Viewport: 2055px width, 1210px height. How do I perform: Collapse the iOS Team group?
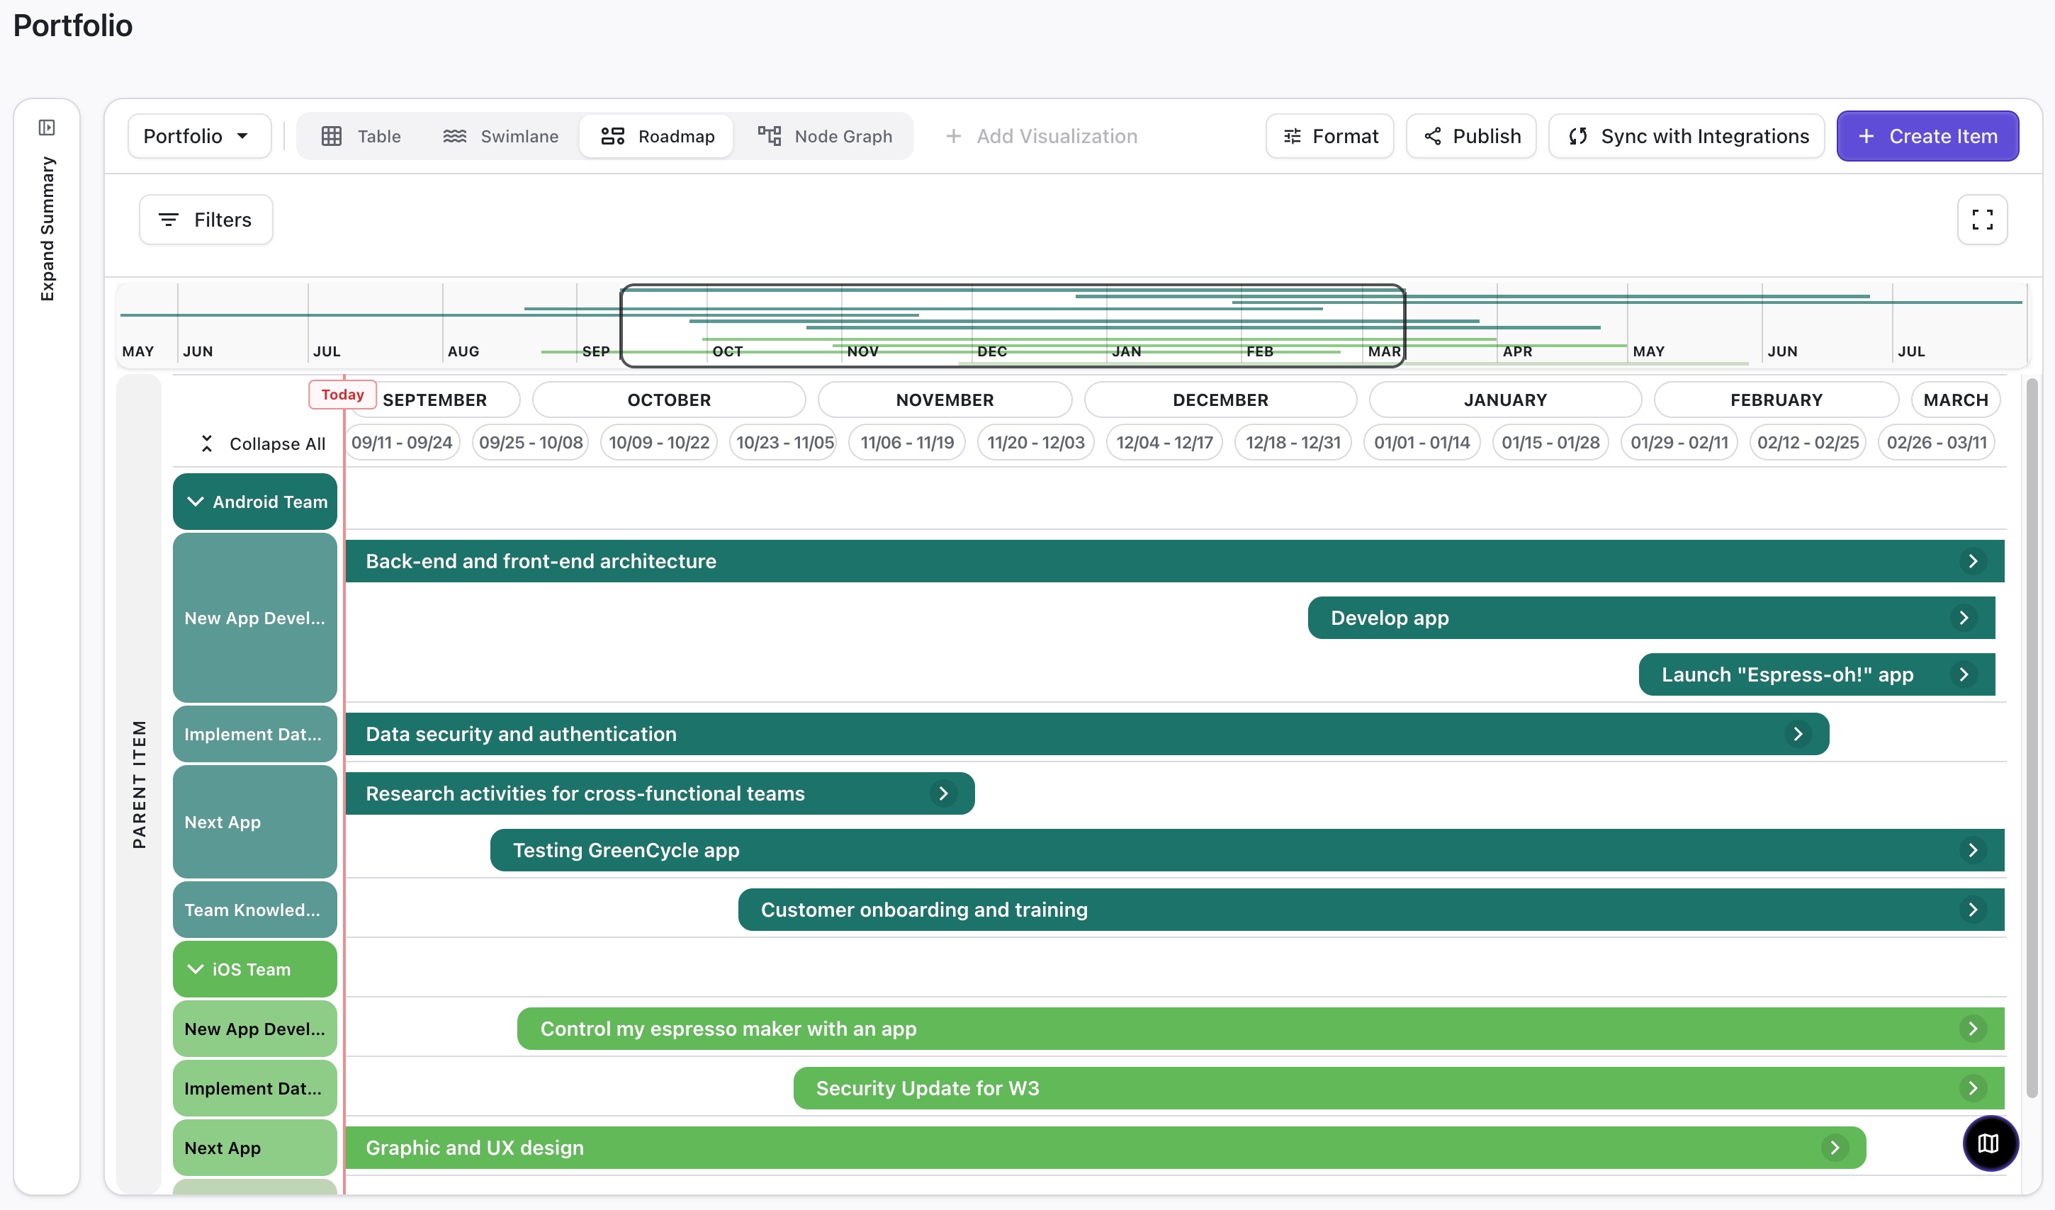tap(195, 969)
